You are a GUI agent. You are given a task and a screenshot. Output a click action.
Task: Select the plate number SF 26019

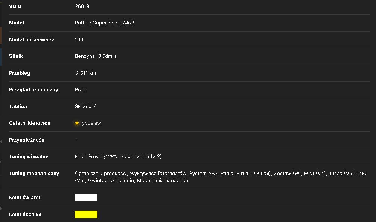85,106
